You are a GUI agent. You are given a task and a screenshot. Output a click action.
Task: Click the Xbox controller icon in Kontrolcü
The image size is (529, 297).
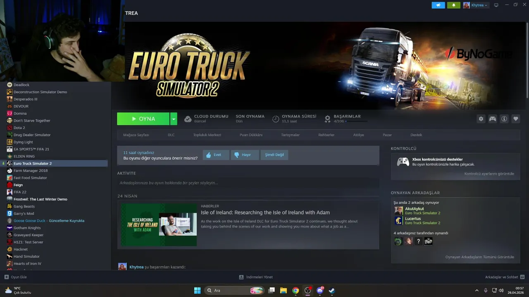tap(403, 162)
